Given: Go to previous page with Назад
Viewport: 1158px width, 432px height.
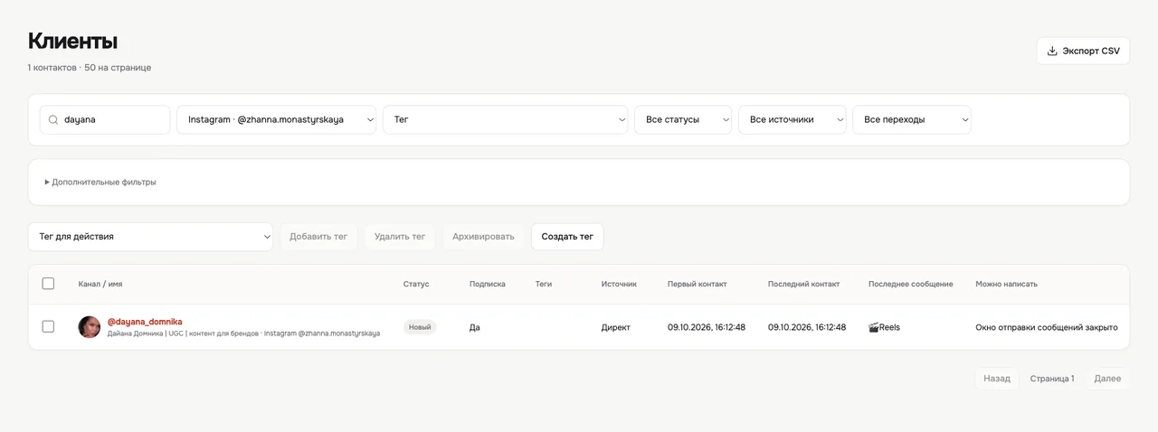Looking at the screenshot, I should click(x=997, y=379).
